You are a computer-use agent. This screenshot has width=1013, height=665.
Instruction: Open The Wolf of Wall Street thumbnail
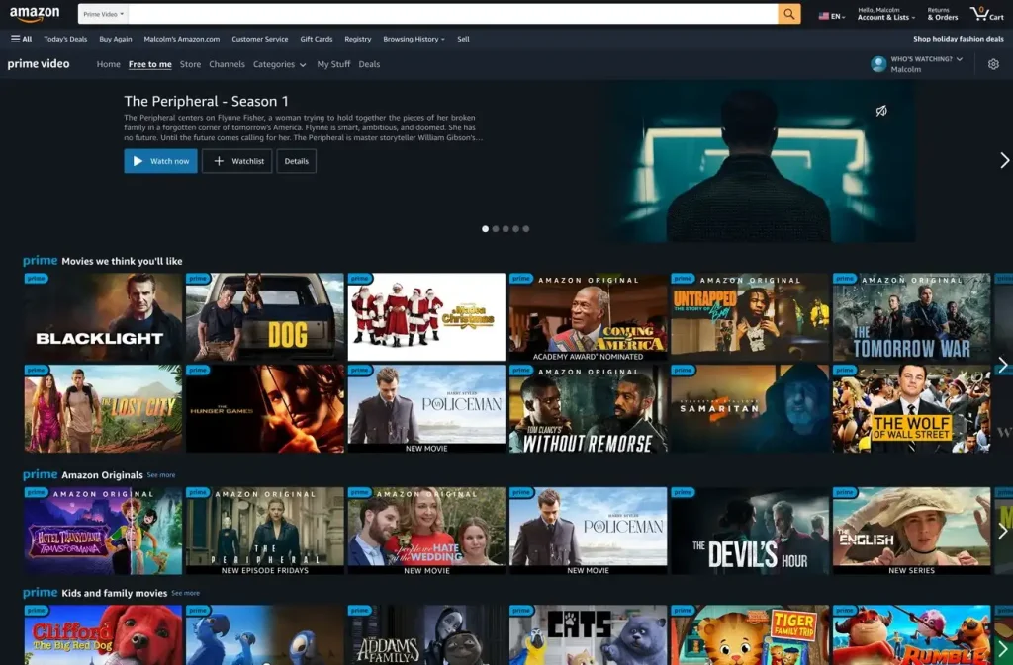point(911,408)
